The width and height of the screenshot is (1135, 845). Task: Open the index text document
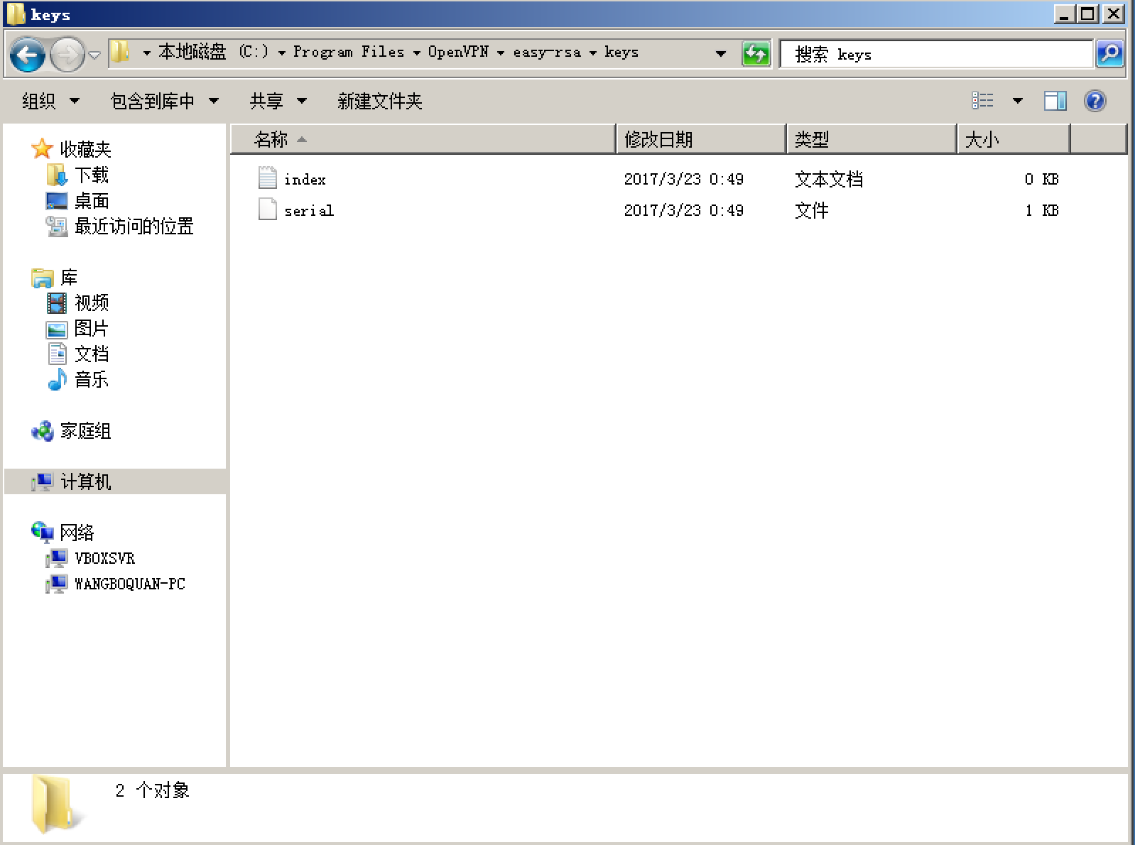305,180
